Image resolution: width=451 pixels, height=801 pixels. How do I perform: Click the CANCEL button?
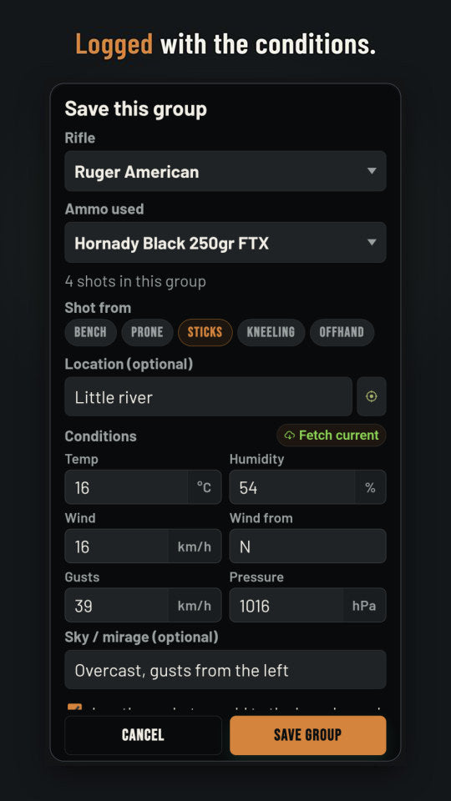pos(143,735)
